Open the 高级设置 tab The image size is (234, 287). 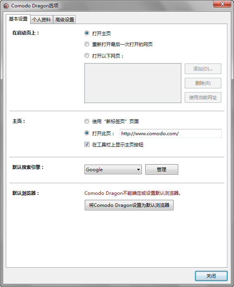tap(64, 20)
